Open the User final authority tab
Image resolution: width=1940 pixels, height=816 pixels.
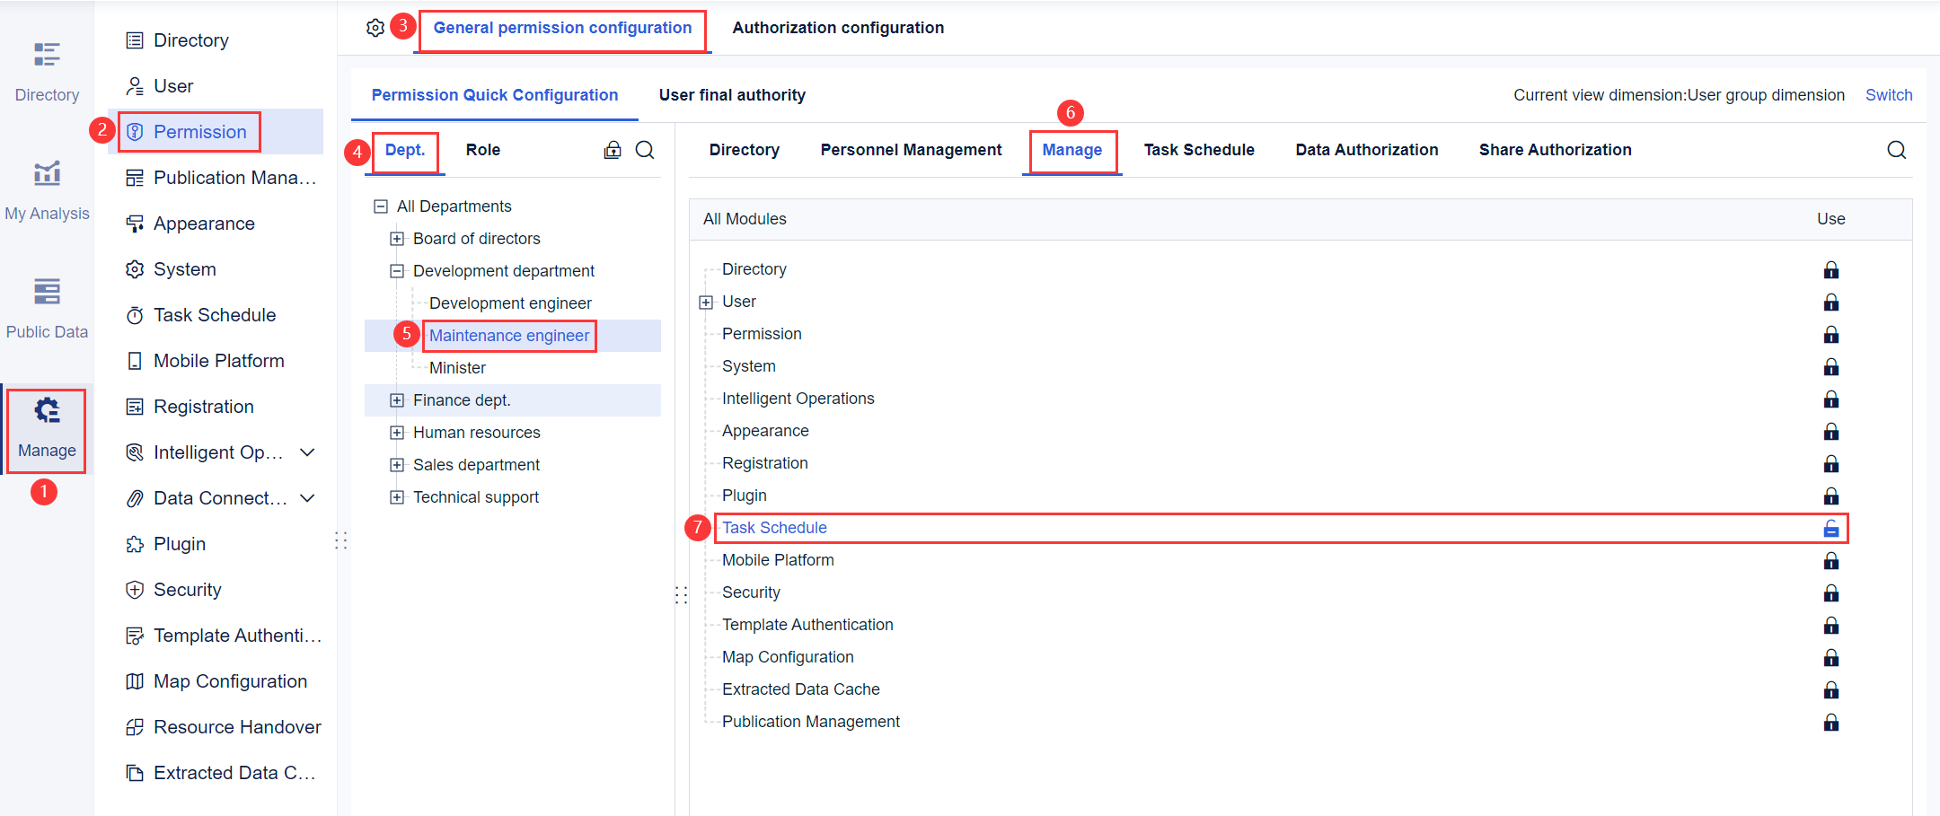tap(732, 95)
